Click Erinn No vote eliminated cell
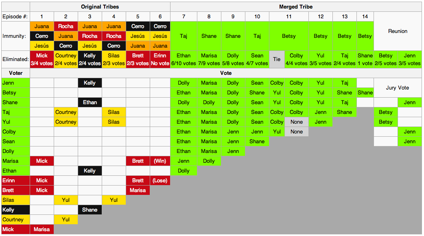424x236 pixels. tap(160, 59)
